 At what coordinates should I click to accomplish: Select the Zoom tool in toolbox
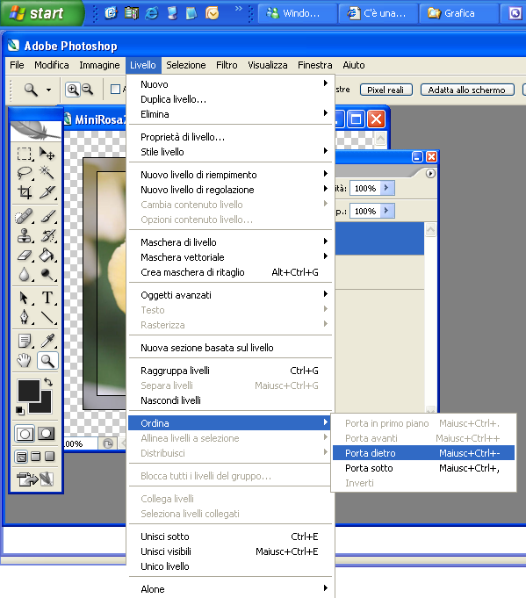click(x=47, y=360)
